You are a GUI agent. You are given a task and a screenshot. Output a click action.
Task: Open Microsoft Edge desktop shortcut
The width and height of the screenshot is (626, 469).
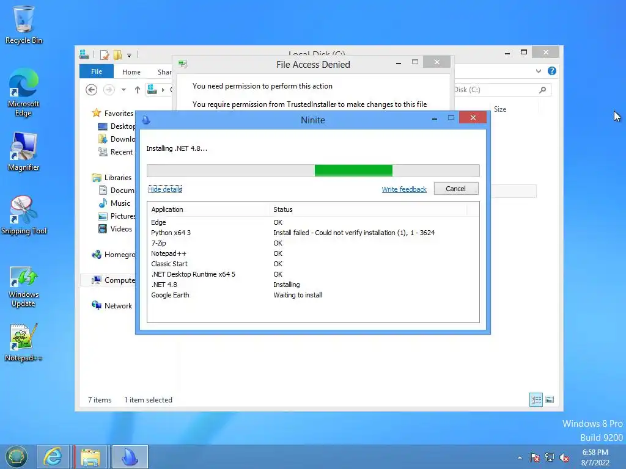tap(24, 93)
